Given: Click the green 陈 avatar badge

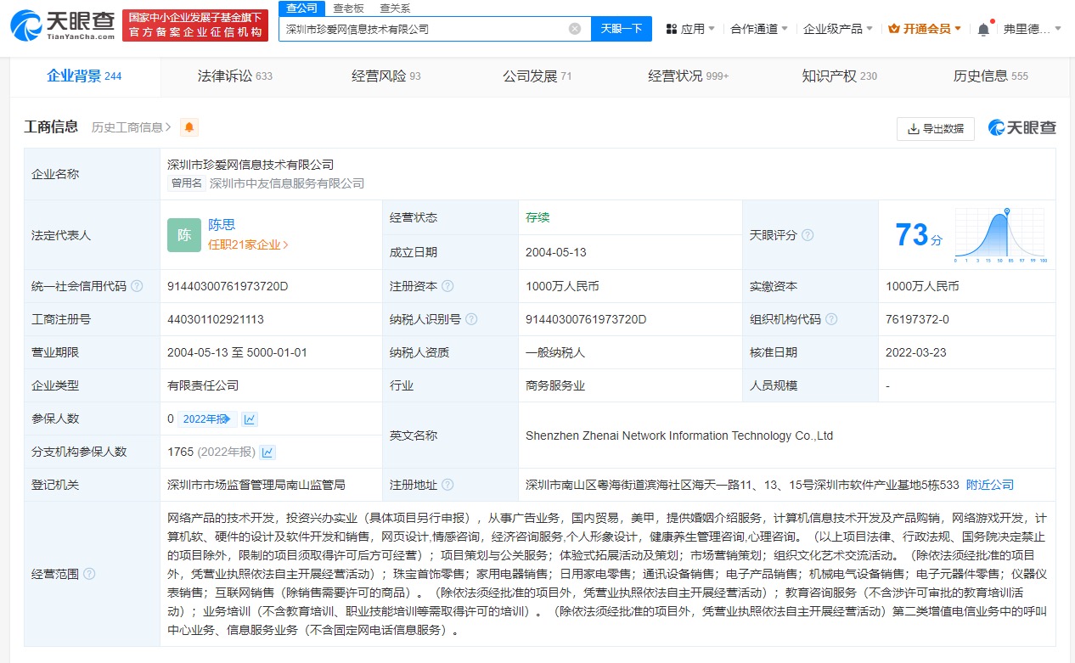Looking at the screenshot, I should [x=184, y=235].
